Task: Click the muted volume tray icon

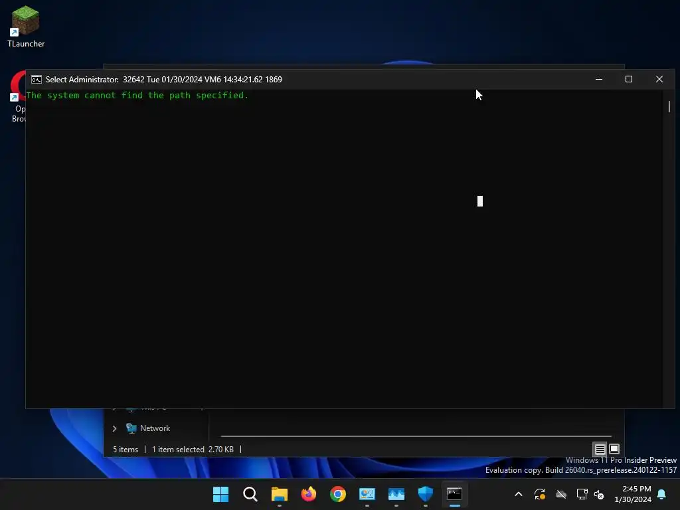Action: tap(599, 494)
